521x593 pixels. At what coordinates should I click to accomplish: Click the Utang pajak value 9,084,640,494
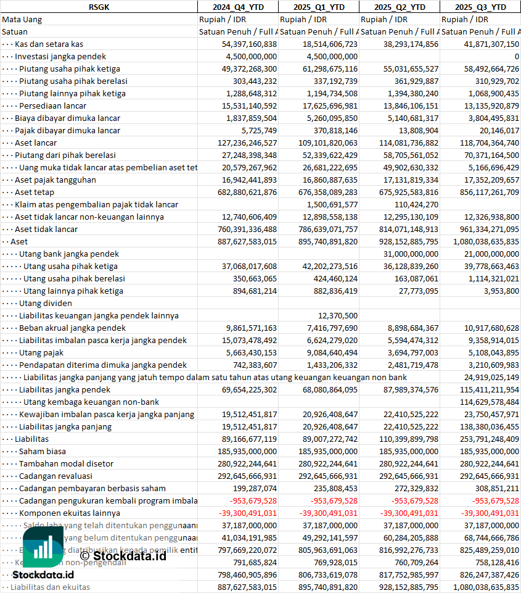coord(332,352)
